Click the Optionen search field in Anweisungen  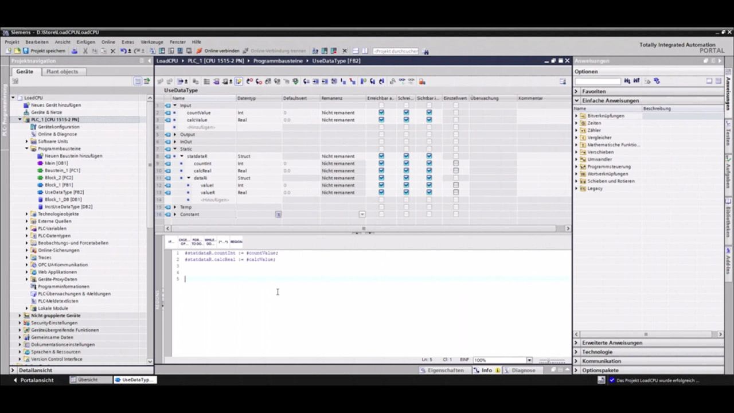coord(598,81)
